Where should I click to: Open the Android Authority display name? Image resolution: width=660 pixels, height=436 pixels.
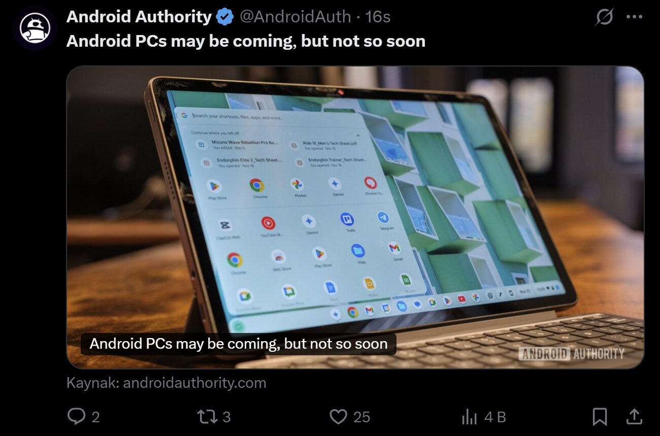click(139, 17)
